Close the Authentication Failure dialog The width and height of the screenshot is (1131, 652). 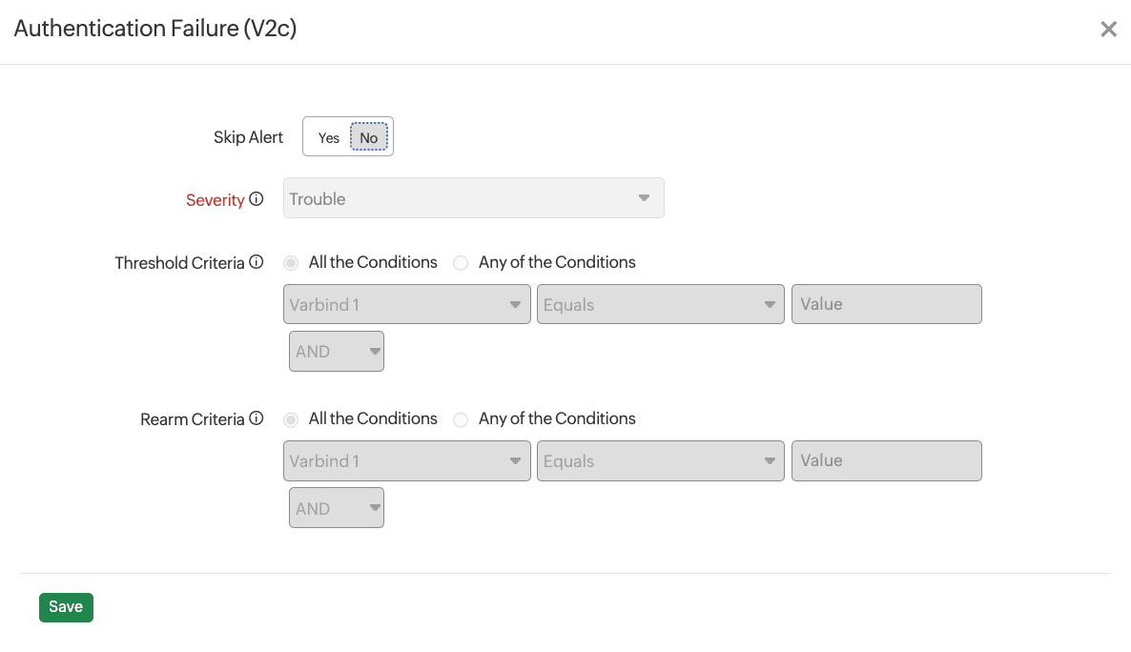pos(1108,30)
